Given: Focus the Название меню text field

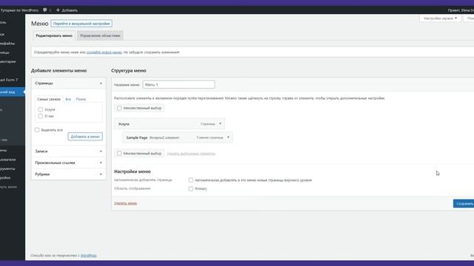Looking at the screenshot, I should pyautogui.click(x=179, y=85).
